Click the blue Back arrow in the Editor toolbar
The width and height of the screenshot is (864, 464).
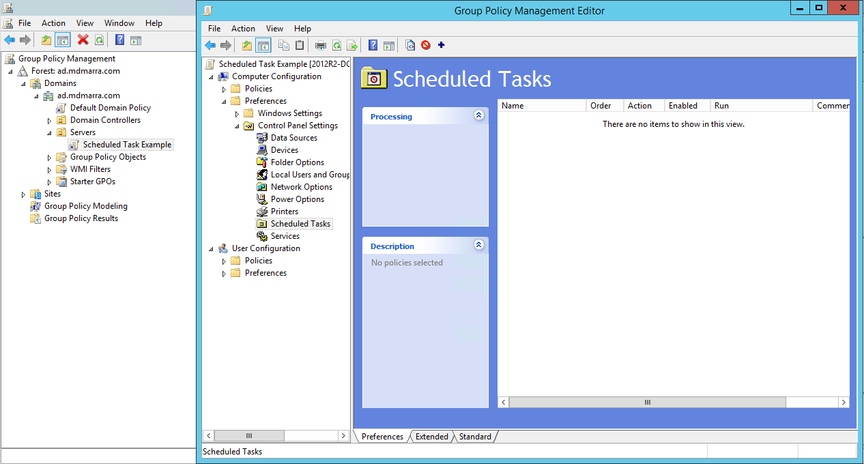click(210, 46)
